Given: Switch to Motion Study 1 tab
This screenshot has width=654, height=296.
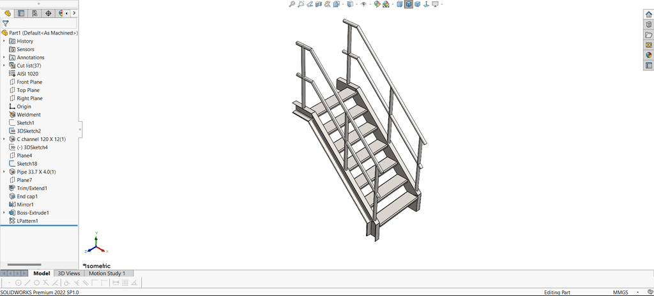Looking at the screenshot, I should (107, 274).
